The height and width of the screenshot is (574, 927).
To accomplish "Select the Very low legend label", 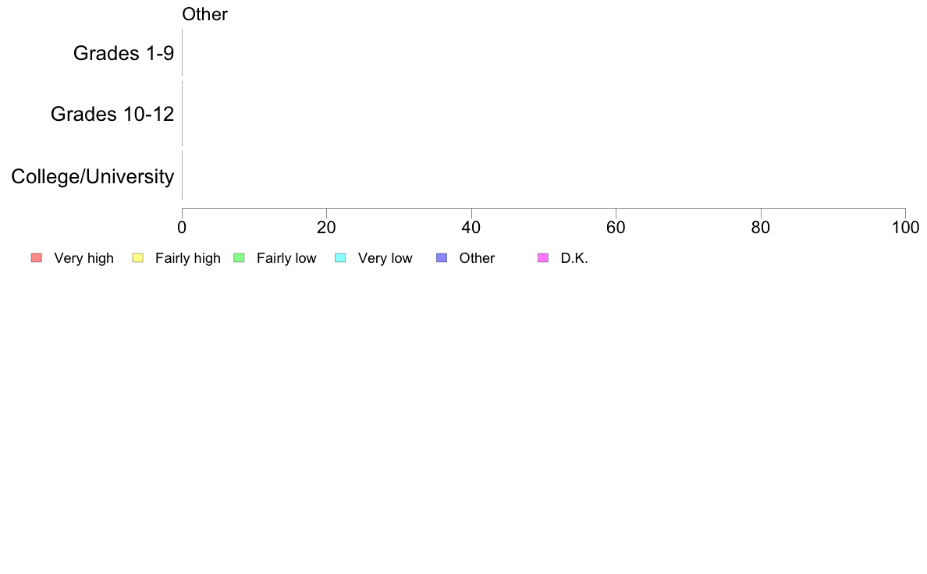I will pyautogui.click(x=385, y=258).
